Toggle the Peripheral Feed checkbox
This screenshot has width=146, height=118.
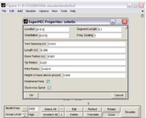(48, 82)
